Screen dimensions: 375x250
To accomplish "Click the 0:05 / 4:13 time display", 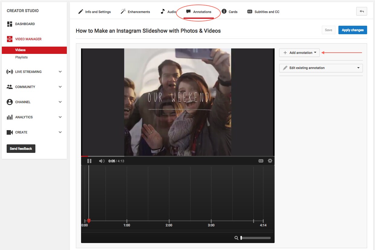I will tap(116, 161).
